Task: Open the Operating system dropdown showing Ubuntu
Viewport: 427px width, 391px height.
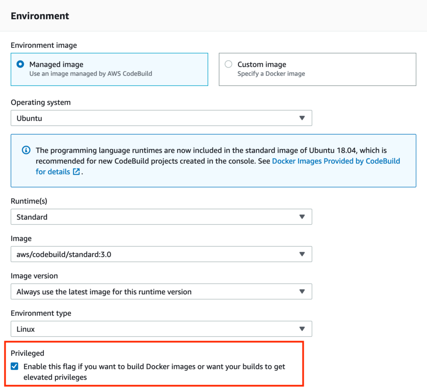Action: 161,118
